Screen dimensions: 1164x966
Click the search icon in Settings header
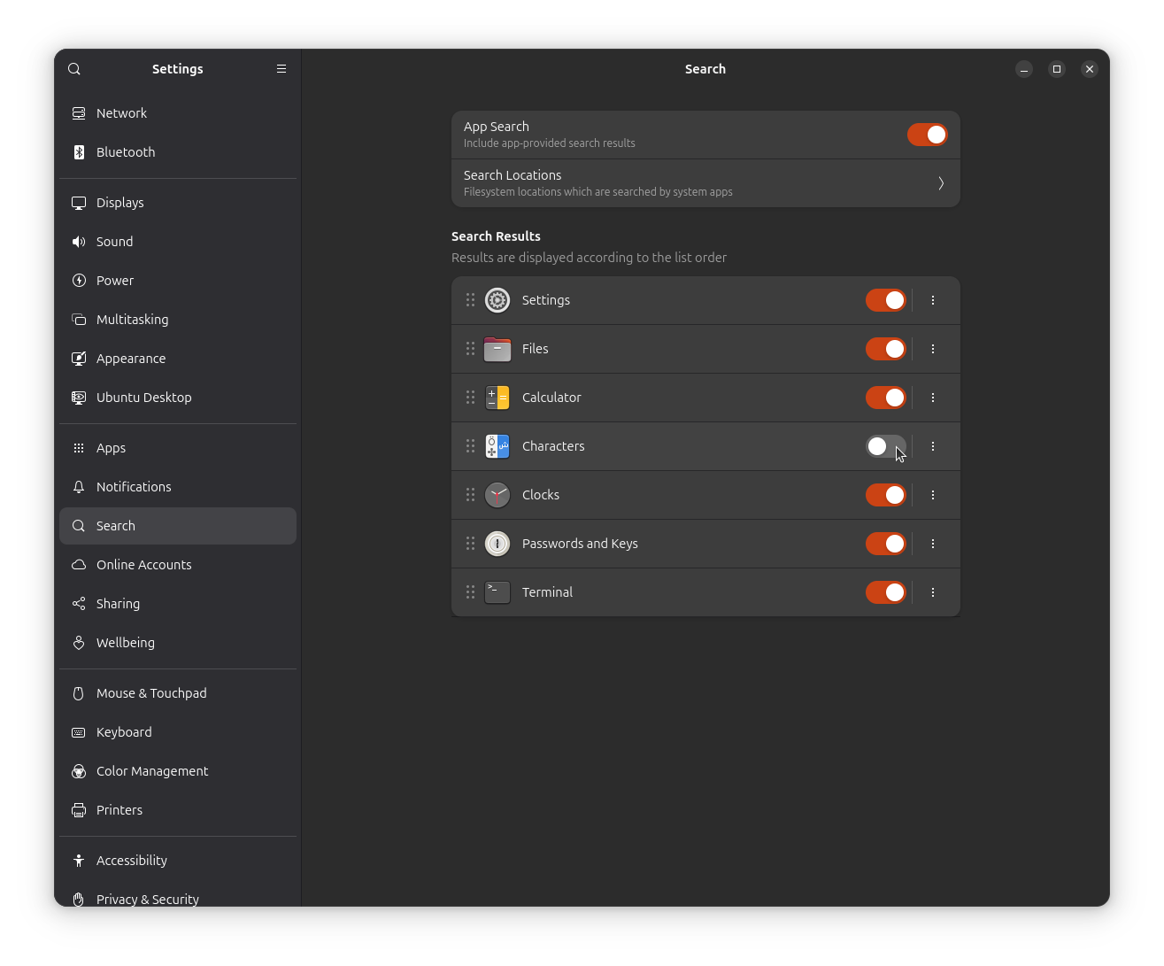pos(74,69)
